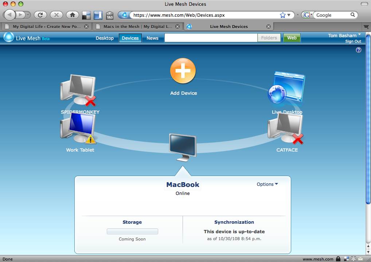
Task: Close the My Digital Life Create New Post tab
Action: (x=86, y=27)
